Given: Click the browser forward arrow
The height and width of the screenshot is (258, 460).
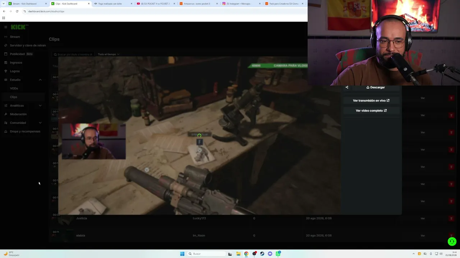Looking at the screenshot, I should click(x=10, y=11).
